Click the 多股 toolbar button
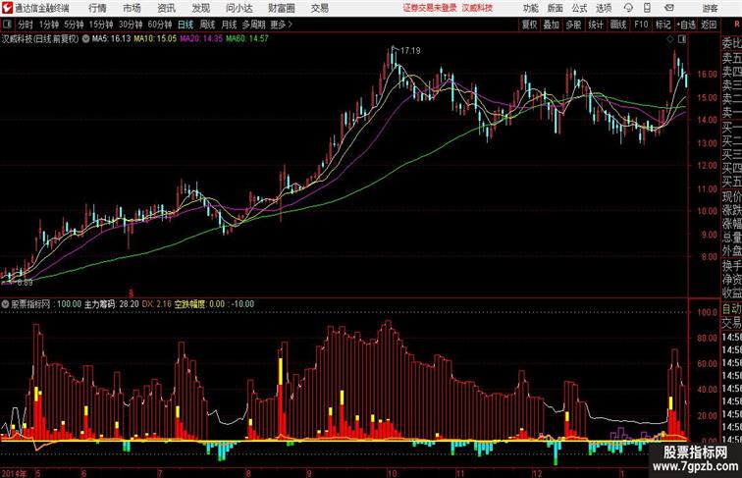The image size is (742, 478). (x=573, y=25)
